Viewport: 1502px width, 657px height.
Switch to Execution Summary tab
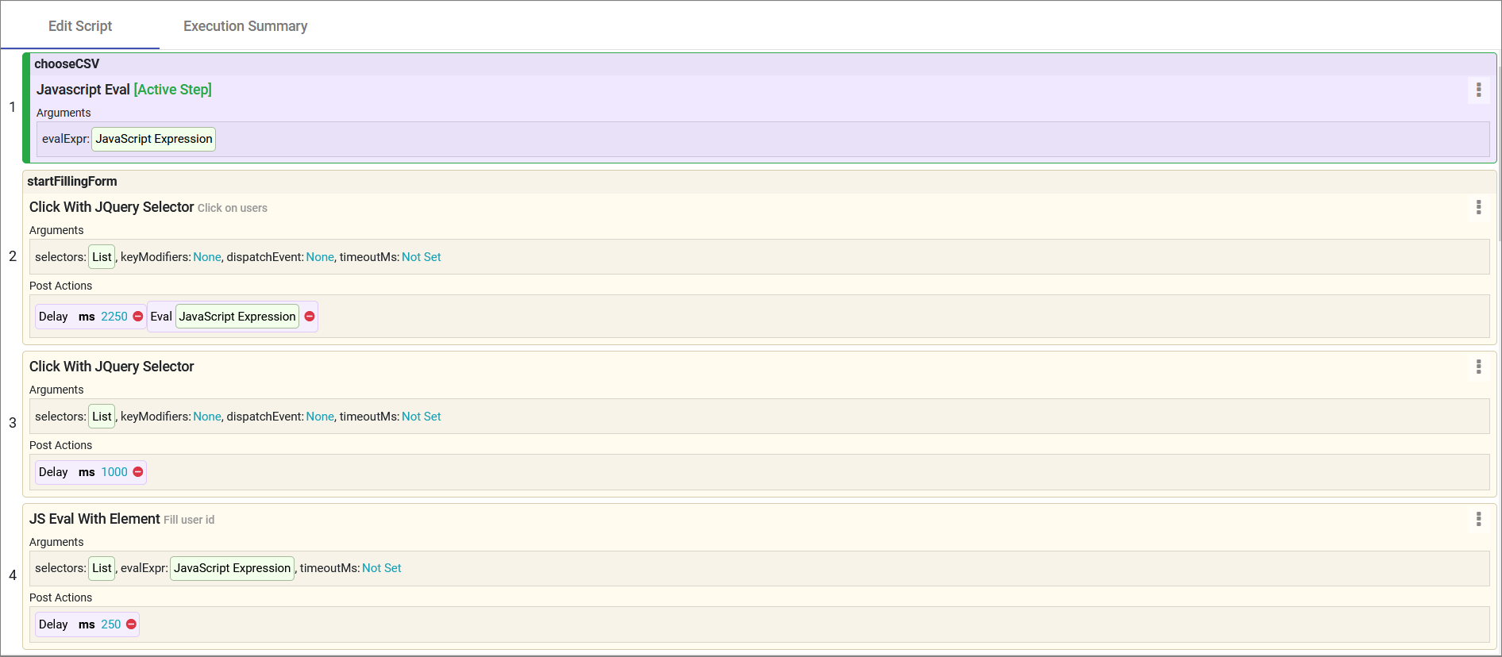(245, 26)
